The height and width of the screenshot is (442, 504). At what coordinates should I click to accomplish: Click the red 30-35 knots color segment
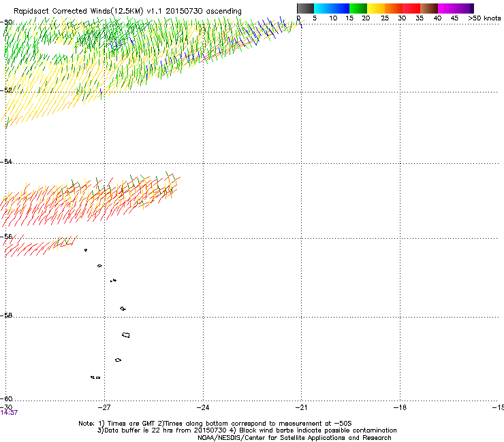[411, 8]
